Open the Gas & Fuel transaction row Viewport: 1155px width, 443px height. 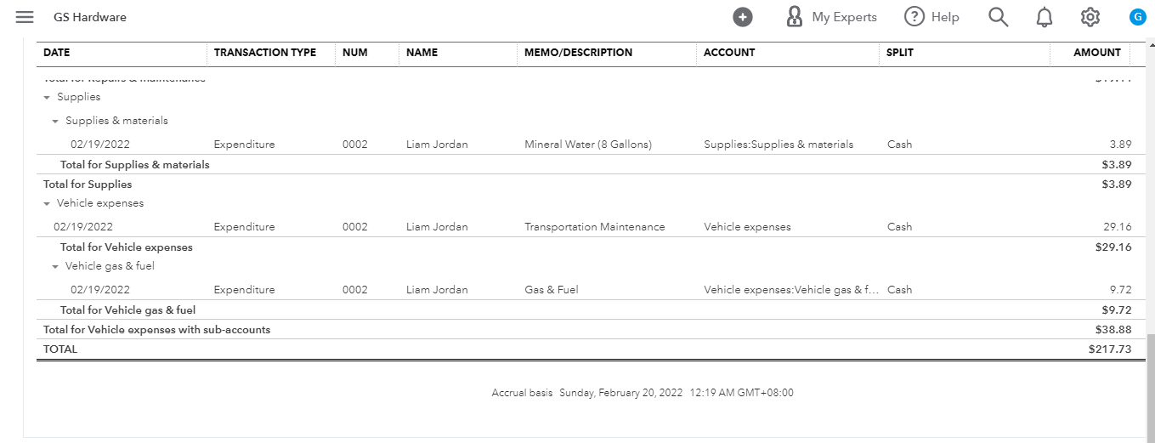tap(551, 290)
